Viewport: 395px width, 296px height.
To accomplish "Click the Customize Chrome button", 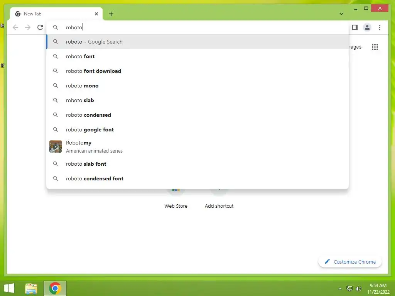I will point(350,262).
